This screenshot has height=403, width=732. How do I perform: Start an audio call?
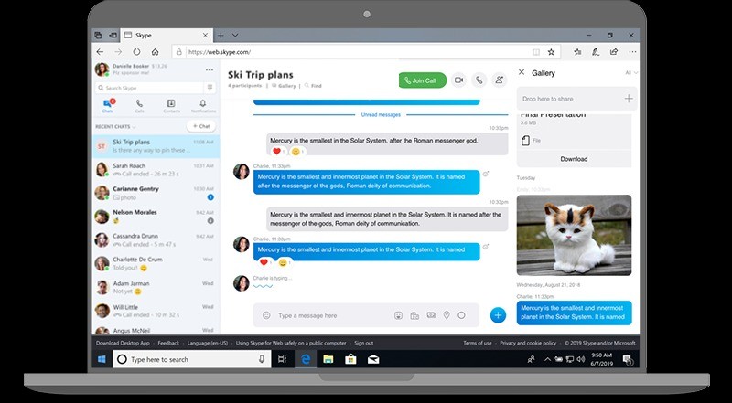(x=479, y=80)
